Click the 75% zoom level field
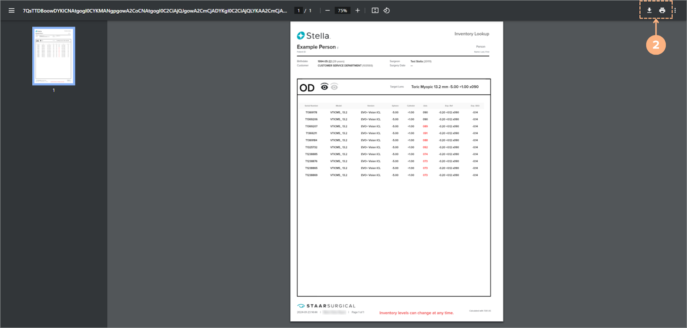 pyautogui.click(x=342, y=10)
